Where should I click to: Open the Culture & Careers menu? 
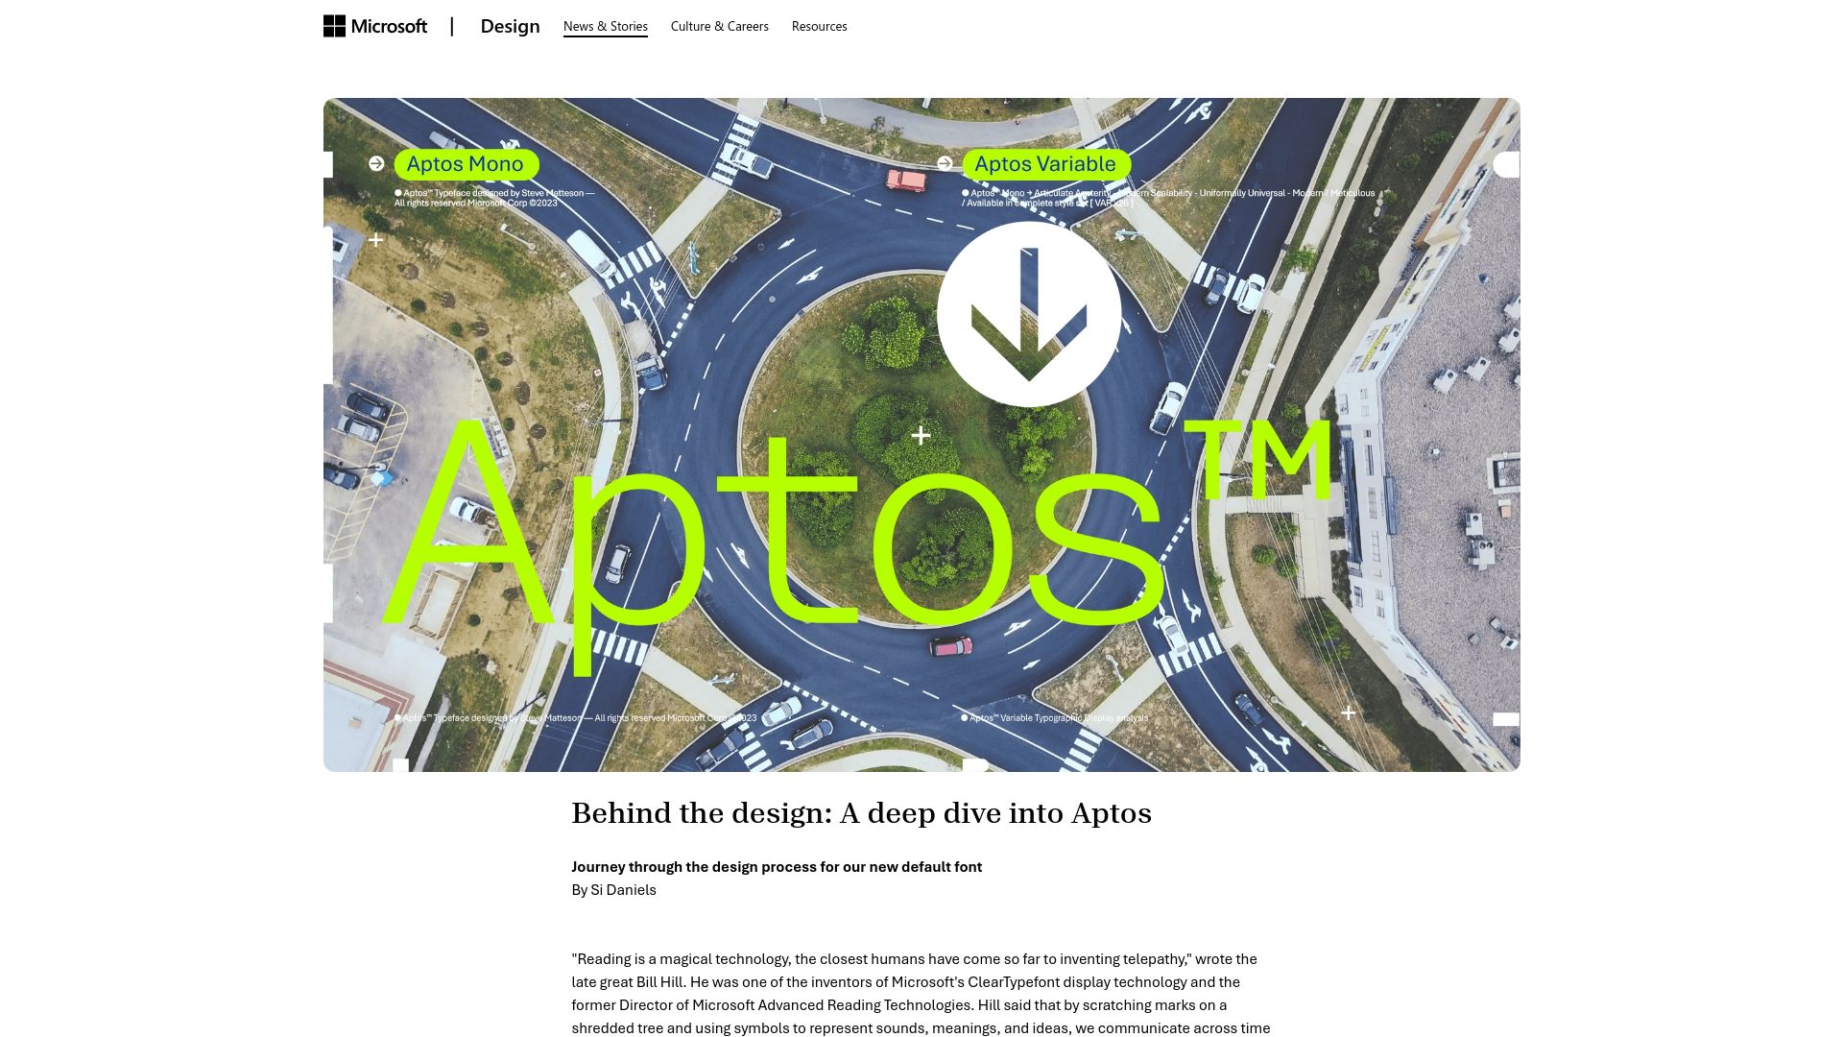pyautogui.click(x=719, y=26)
